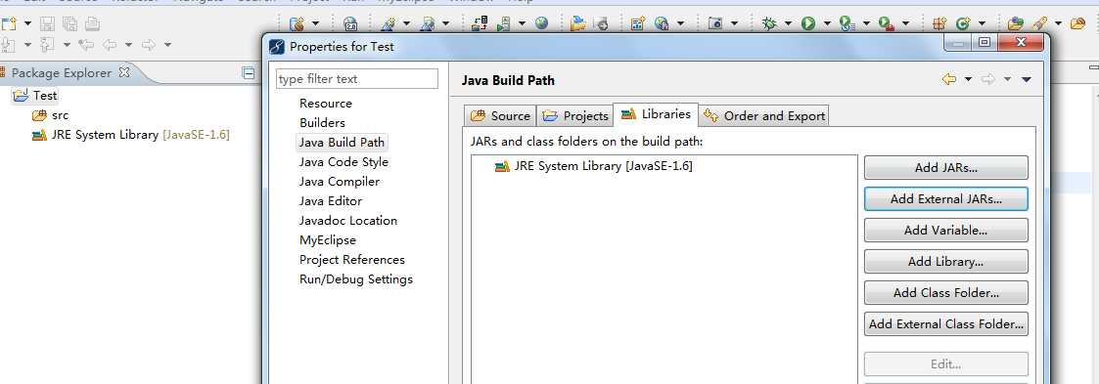Click the web 2.0 browser icon

pos(351,23)
